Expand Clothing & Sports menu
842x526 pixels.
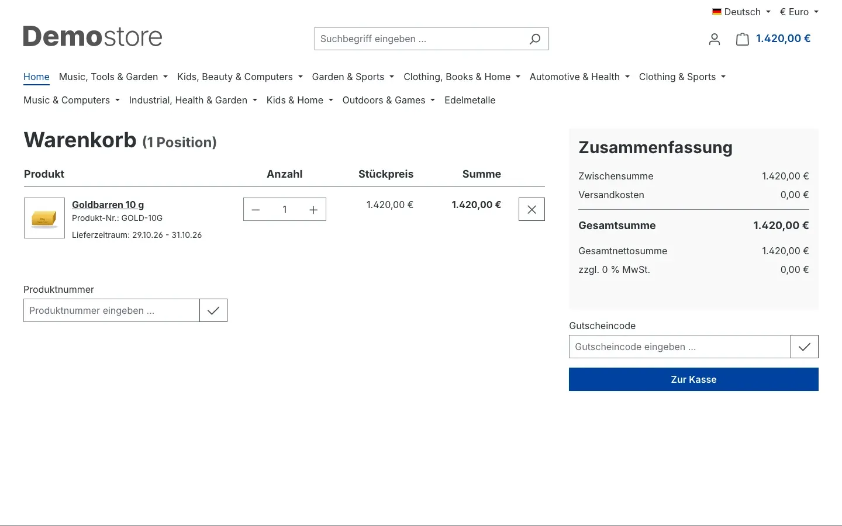[x=682, y=77]
